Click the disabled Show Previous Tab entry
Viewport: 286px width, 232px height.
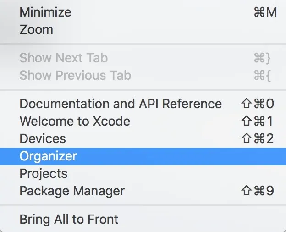tap(75, 76)
